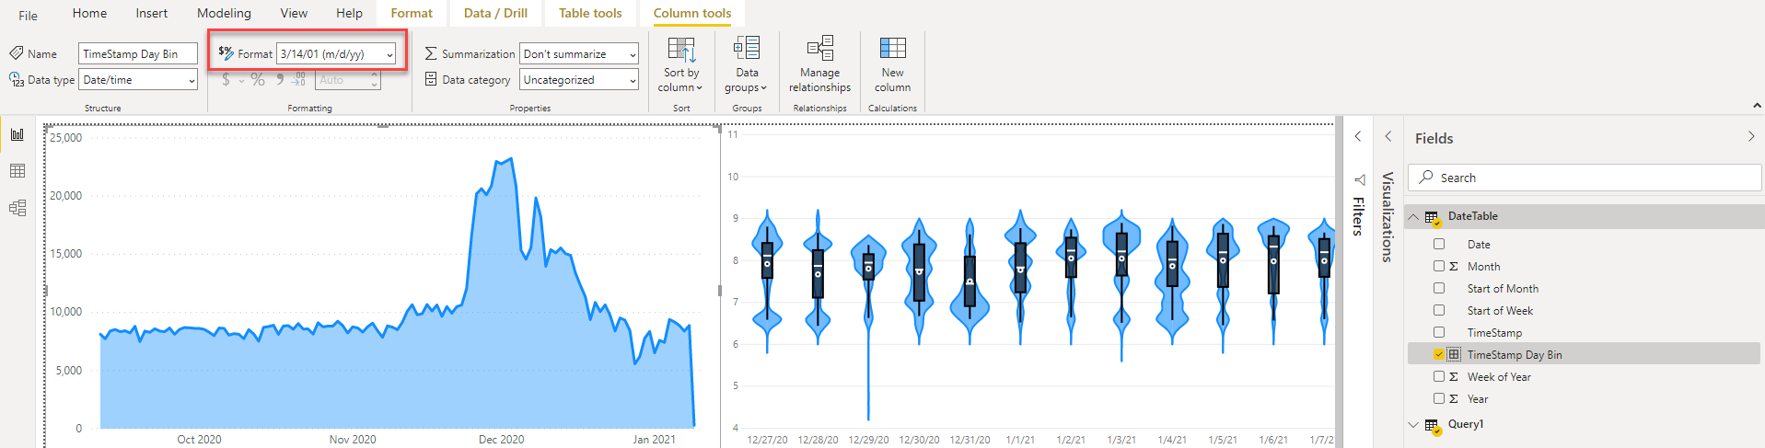Click the New column button
1765x448 pixels.
click(x=892, y=65)
